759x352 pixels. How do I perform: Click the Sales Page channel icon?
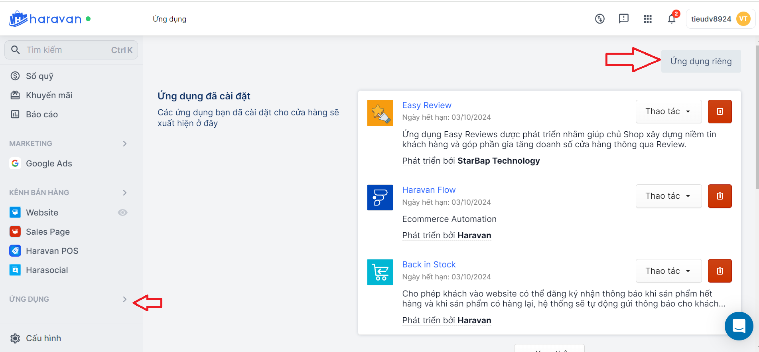click(x=15, y=231)
